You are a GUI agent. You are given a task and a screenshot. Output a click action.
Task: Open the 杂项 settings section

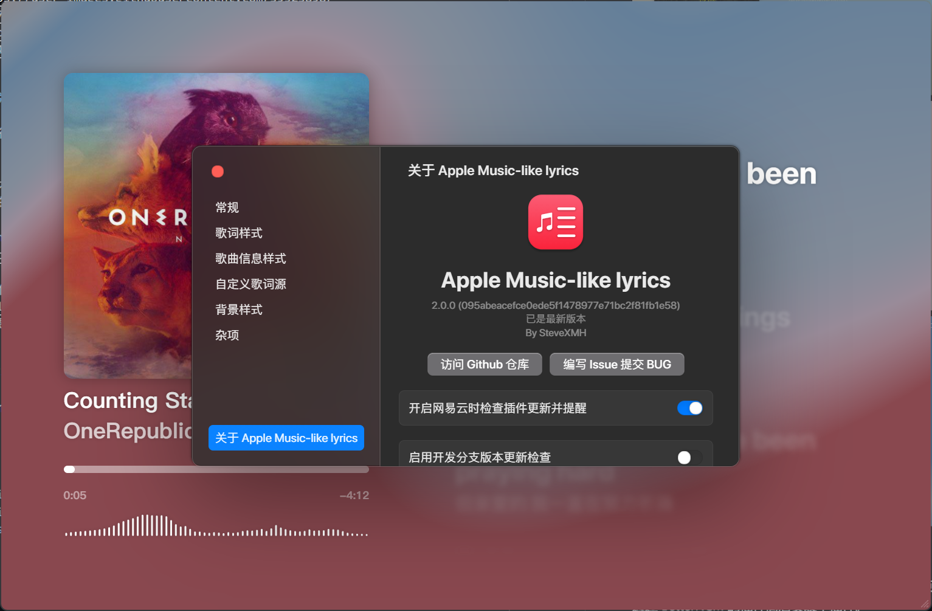pyautogui.click(x=227, y=335)
